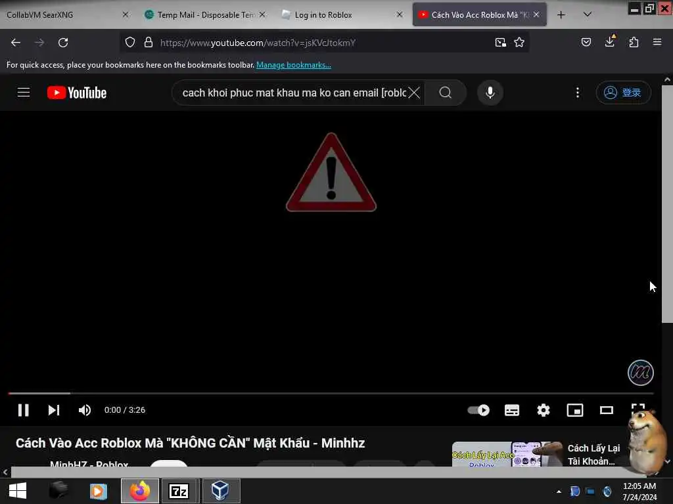The width and height of the screenshot is (673, 504).
Task: Open video player settings gear
Action: [x=544, y=410]
